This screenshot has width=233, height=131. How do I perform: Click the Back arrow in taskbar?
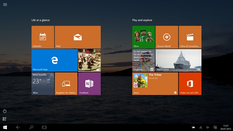[x=18, y=127]
